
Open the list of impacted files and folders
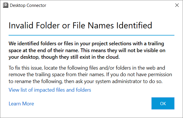pos(50,90)
